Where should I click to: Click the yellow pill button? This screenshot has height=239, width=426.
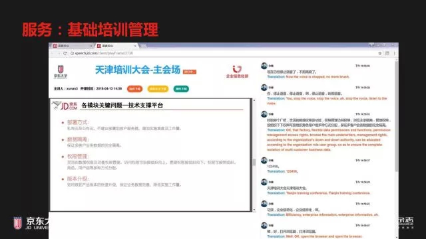click(158, 89)
